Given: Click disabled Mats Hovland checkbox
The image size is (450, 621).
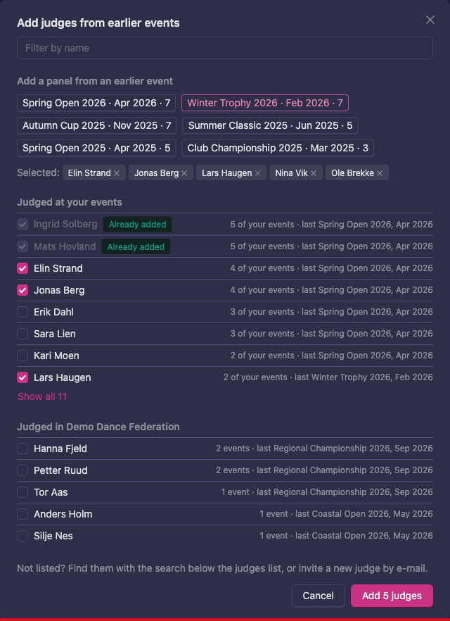Looking at the screenshot, I should (x=22, y=246).
